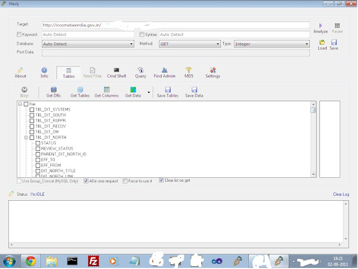
Task: Open the Type Integer dropdown
Action: pyautogui.click(x=272, y=44)
